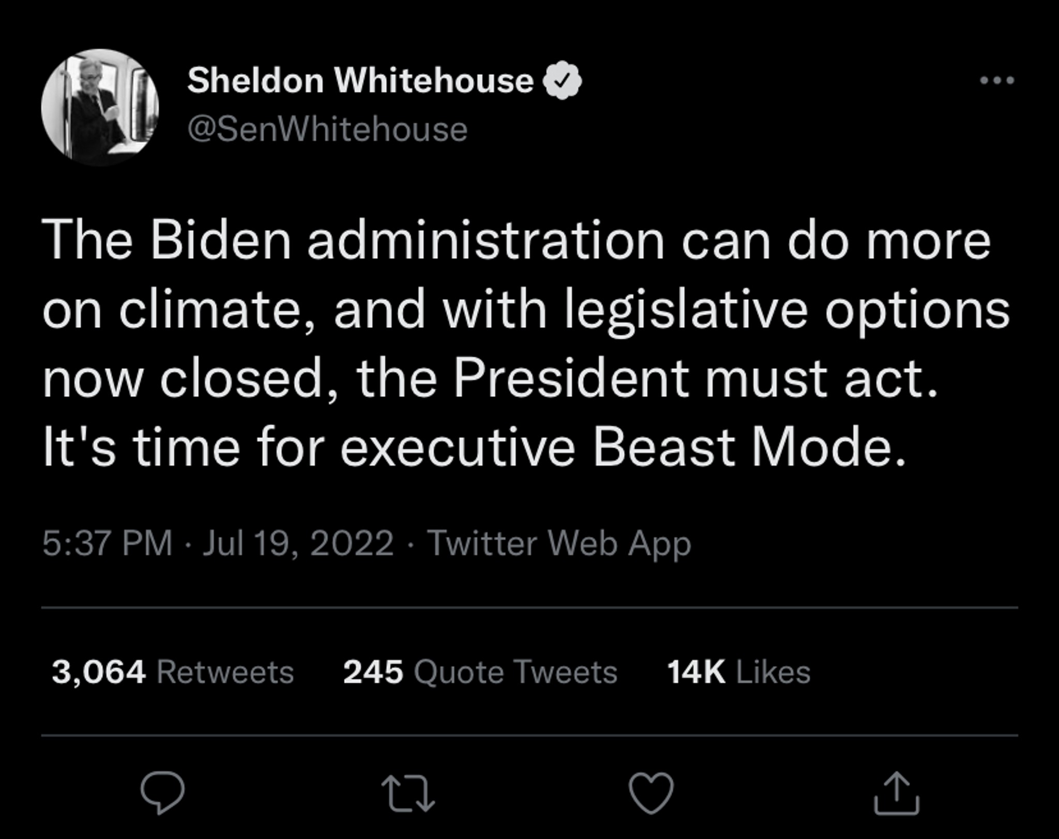View the 3,064 Retweets list

point(173,672)
